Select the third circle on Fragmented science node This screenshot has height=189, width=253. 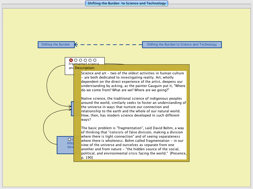[80, 60]
